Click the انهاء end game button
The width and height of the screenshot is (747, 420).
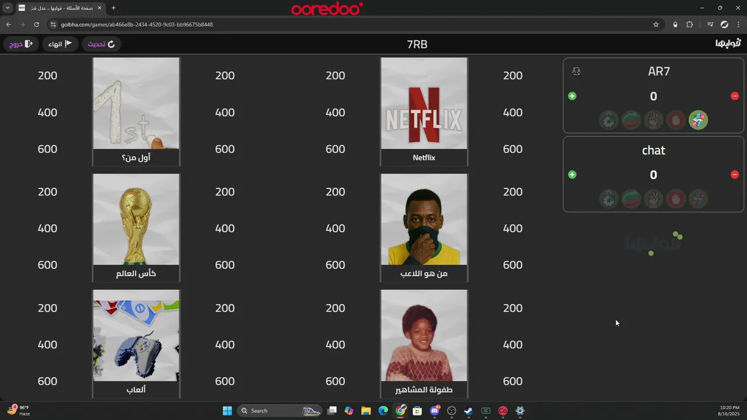[x=60, y=44]
